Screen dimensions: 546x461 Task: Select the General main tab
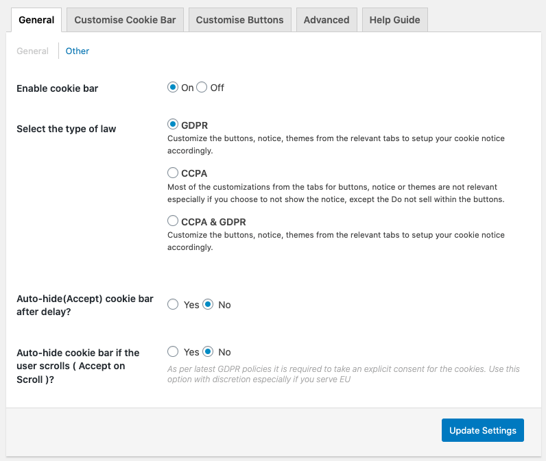point(36,20)
